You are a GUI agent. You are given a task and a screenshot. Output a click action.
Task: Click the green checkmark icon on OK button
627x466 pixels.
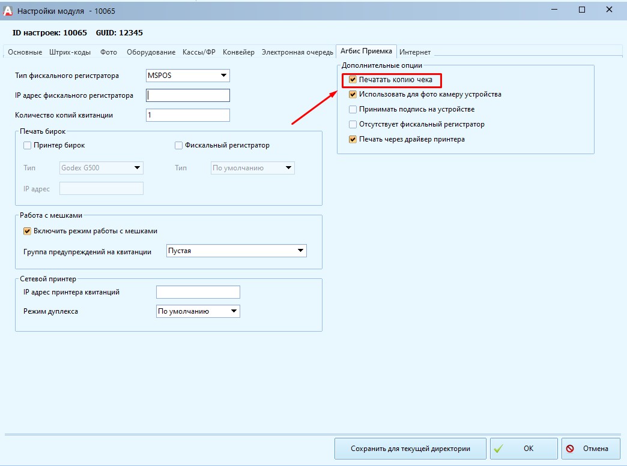click(x=498, y=449)
